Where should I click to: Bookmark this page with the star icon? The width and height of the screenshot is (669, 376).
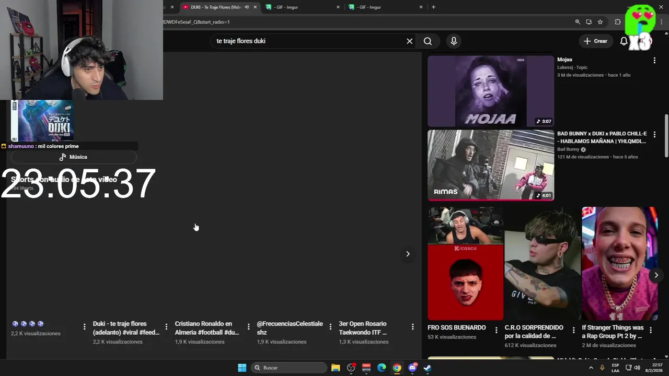point(600,22)
